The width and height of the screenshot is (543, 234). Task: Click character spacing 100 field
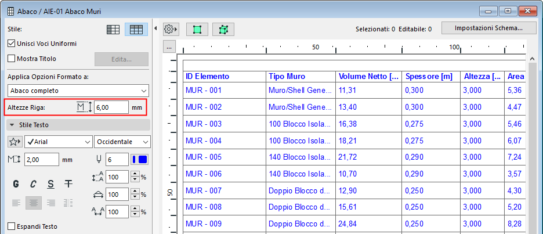(x=117, y=211)
